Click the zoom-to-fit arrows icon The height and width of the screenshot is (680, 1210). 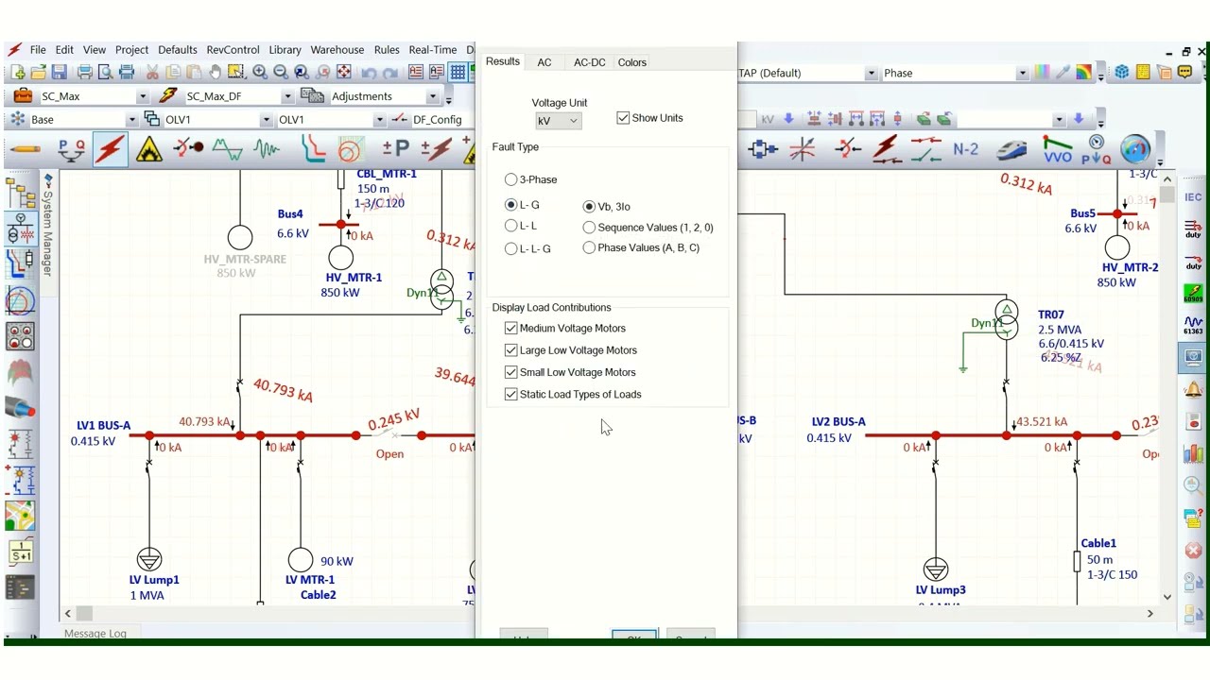[x=344, y=73]
